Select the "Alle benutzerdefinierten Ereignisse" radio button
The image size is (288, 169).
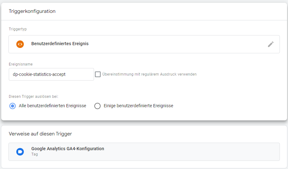(x=13, y=106)
